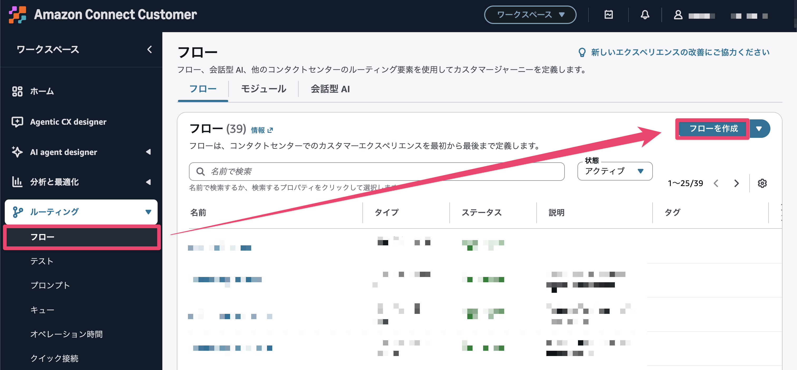The width and height of the screenshot is (797, 370).
Task: Open ホーム in the sidebar
Action: [x=42, y=91]
